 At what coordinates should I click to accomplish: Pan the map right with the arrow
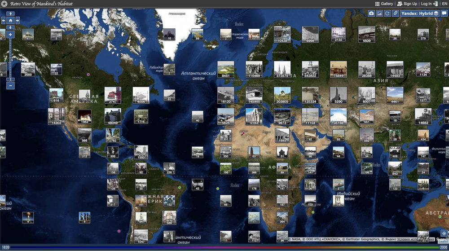click(18, 21)
